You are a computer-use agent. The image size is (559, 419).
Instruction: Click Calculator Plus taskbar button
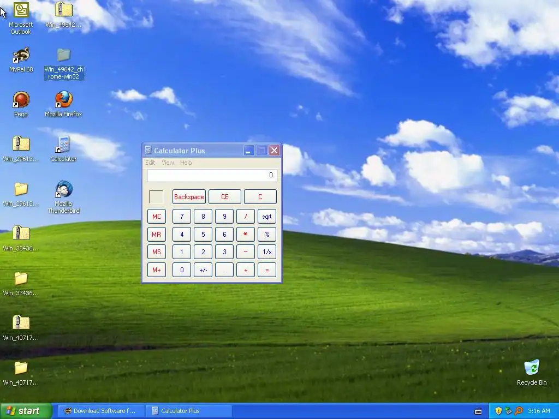tap(189, 411)
